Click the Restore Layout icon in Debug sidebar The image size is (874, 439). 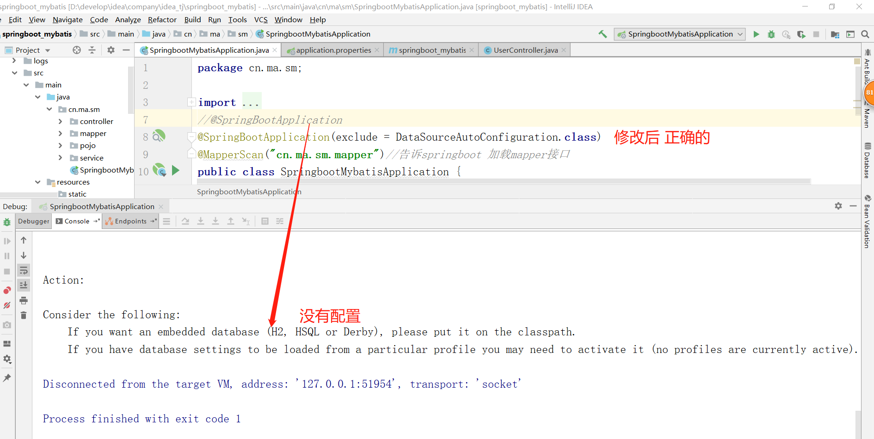[7, 344]
